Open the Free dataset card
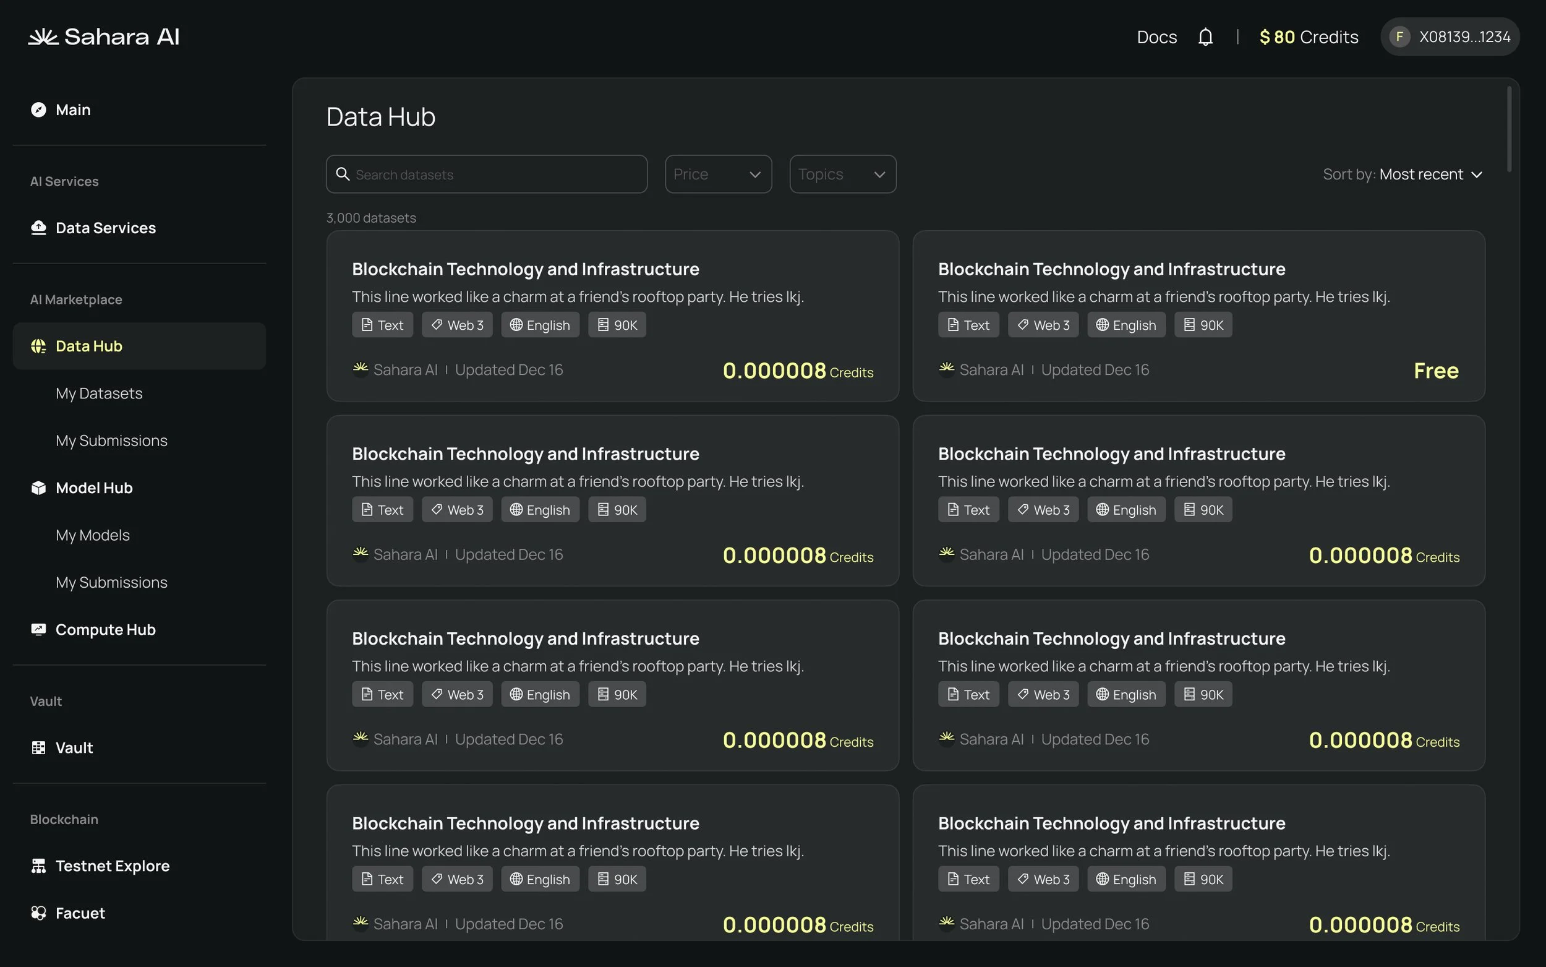Screen dimensions: 1546x967 pyautogui.click(x=1198, y=316)
